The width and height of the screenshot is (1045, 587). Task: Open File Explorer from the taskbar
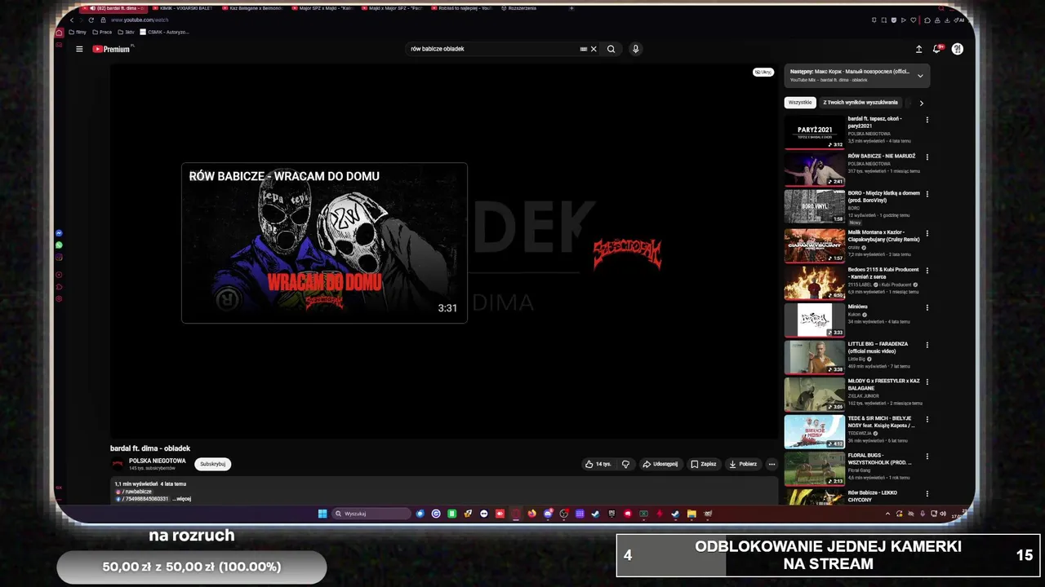pyautogui.click(x=691, y=514)
